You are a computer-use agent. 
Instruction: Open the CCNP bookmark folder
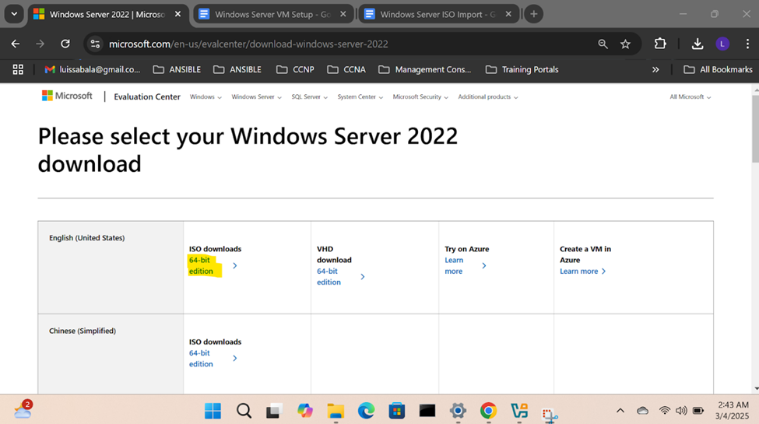pos(295,70)
